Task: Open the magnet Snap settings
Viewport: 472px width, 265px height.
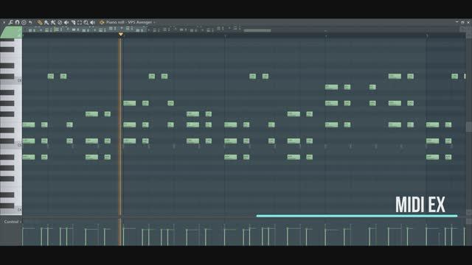Action: tap(17, 22)
